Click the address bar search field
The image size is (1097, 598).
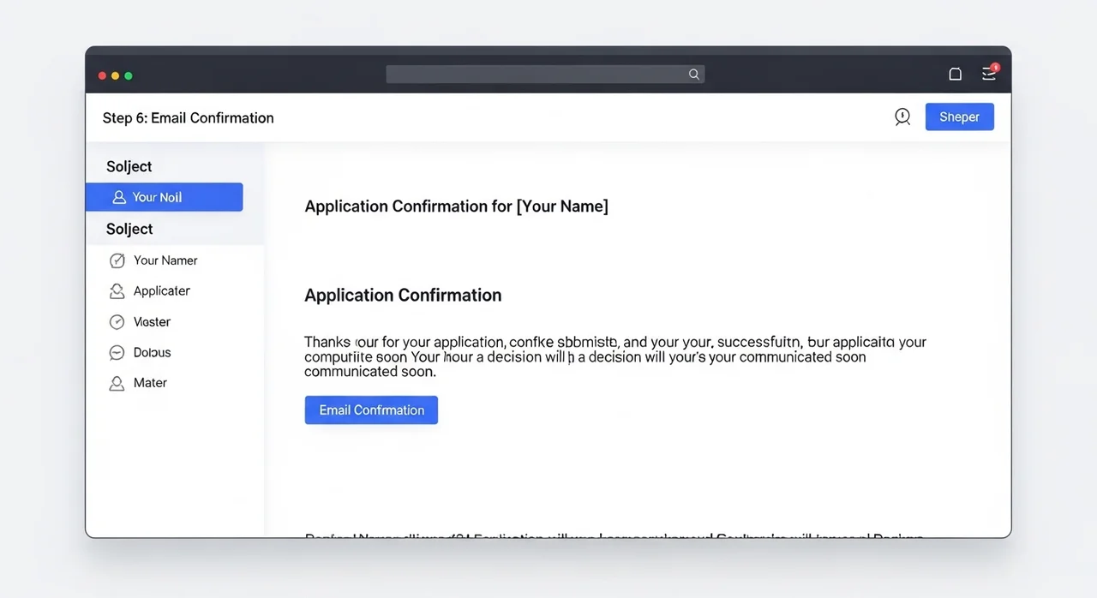pyautogui.click(x=545, y=75)
